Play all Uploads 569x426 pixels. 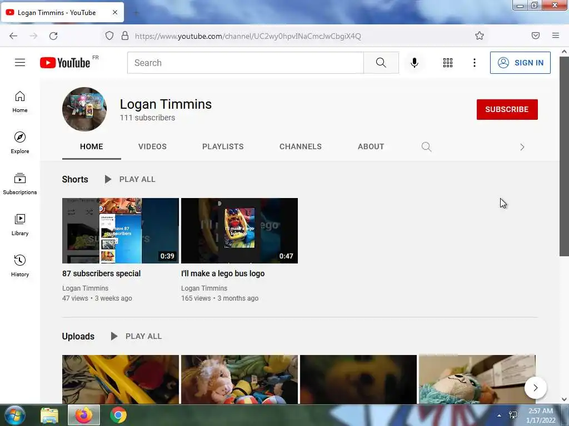(x=137, y=336)
